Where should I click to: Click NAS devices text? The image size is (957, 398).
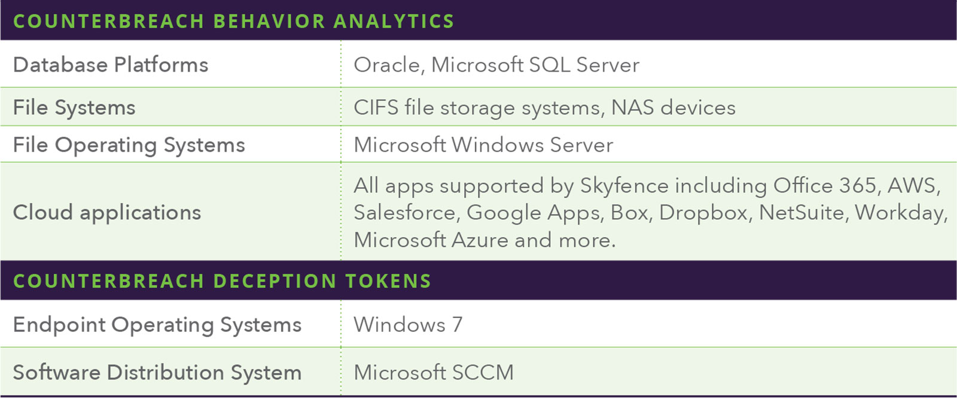[673, 108]
